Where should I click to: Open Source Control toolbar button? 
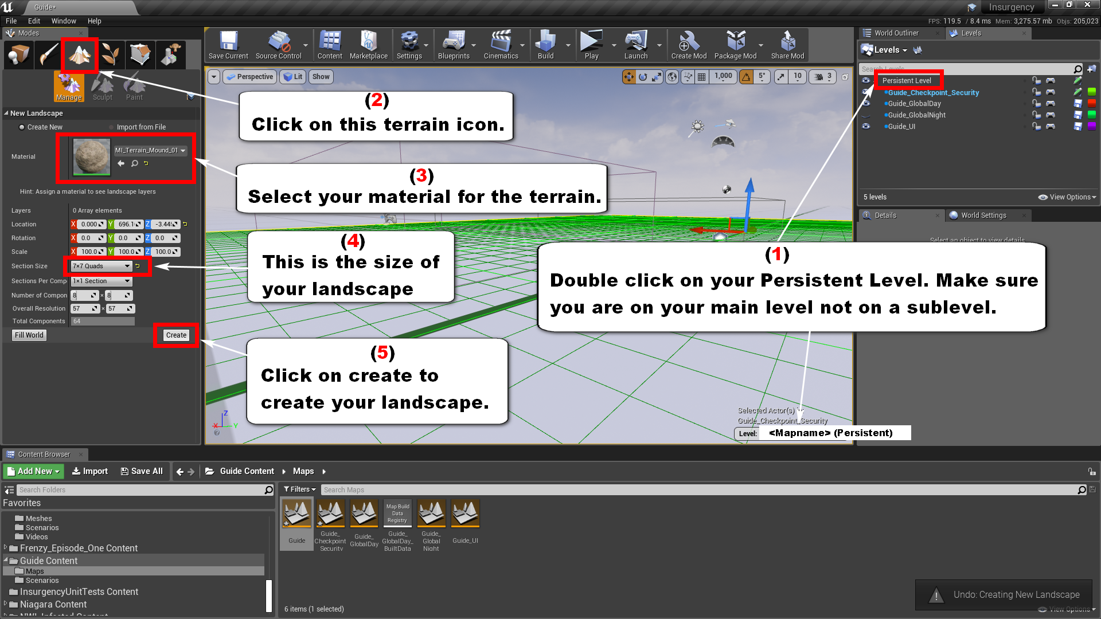[x=279, y=45]
